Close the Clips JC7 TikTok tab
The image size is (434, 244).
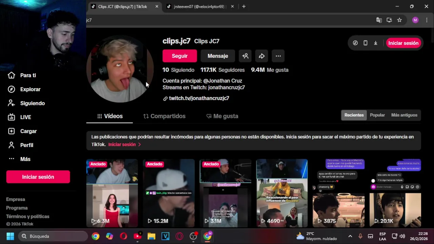[157, 6]
